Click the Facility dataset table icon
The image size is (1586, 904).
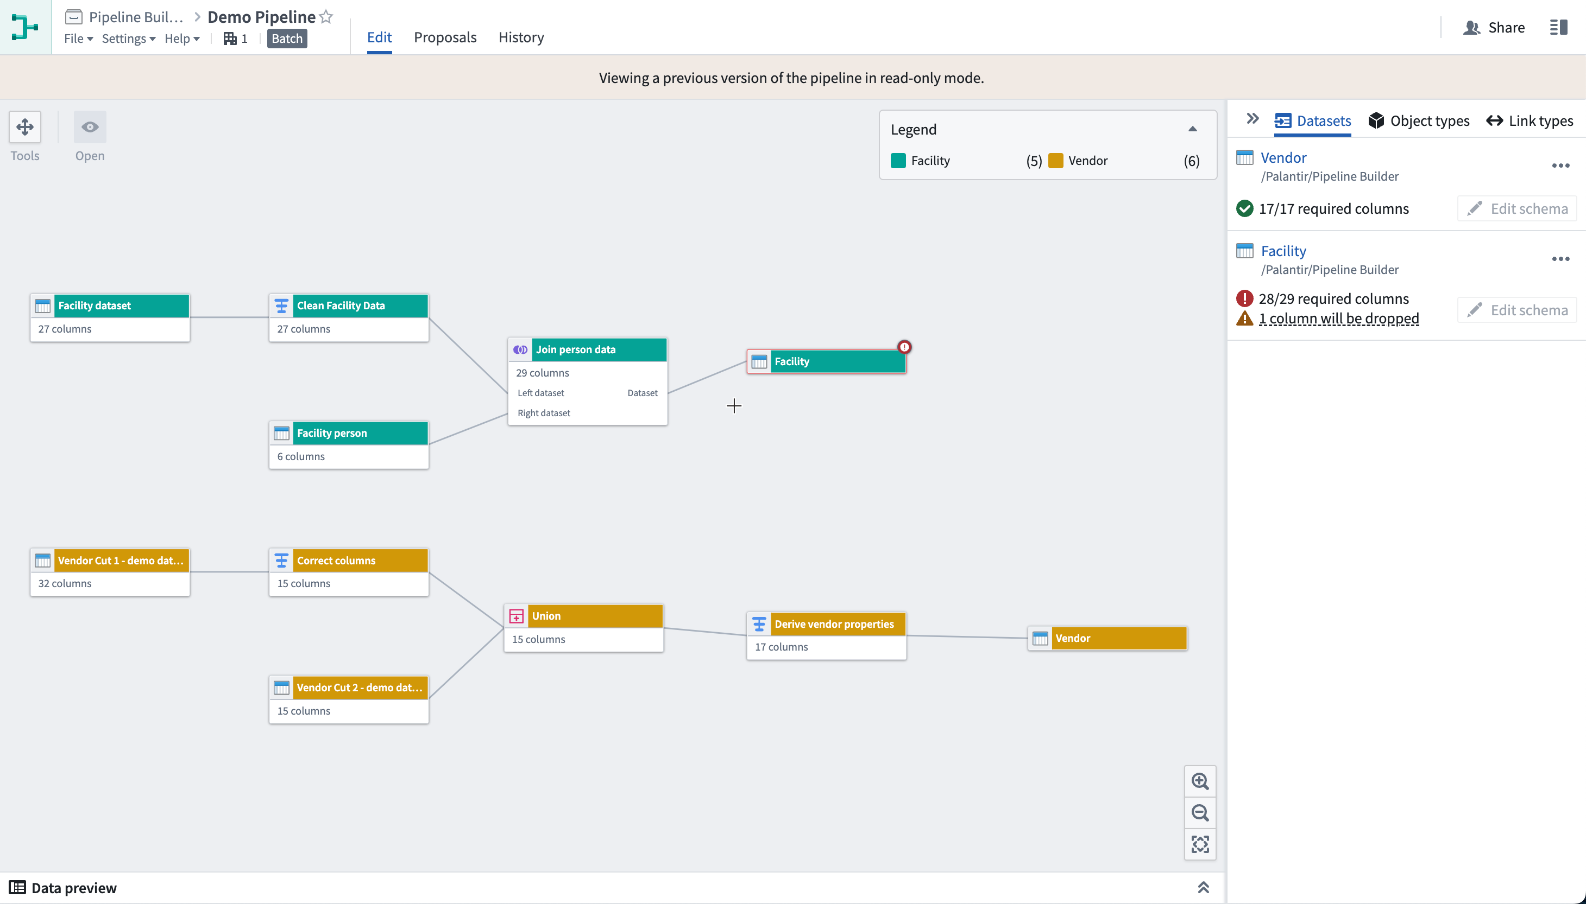click(43, 306)
